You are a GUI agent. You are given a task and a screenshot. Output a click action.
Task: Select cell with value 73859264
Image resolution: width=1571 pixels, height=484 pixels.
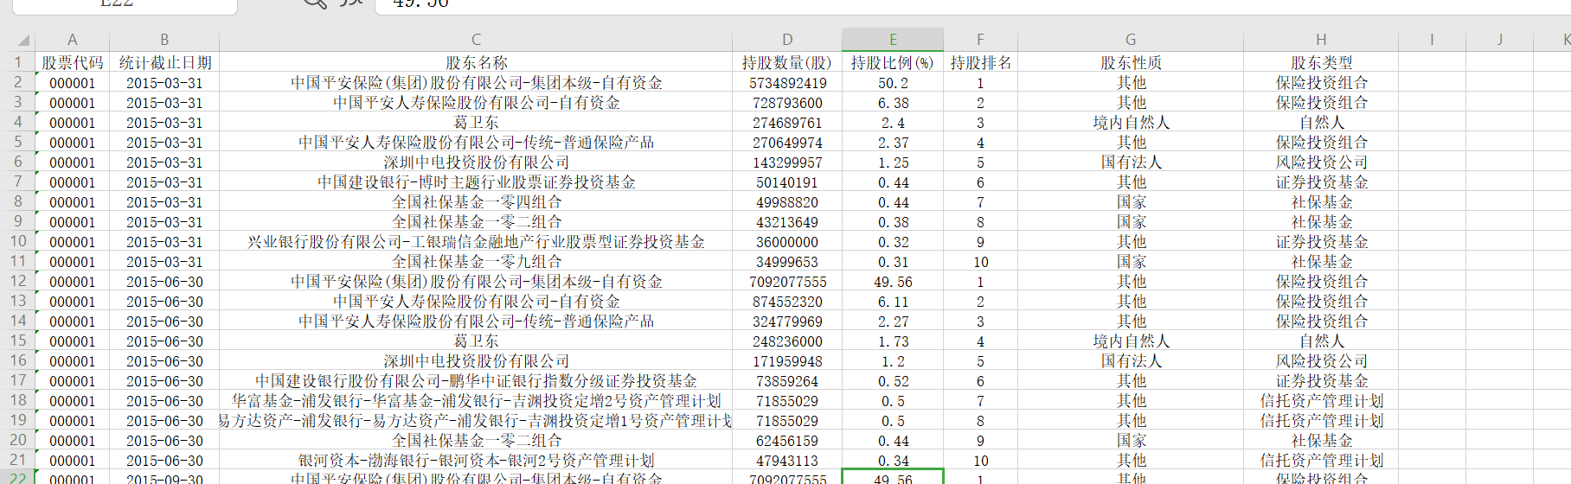tap(787, 381)
